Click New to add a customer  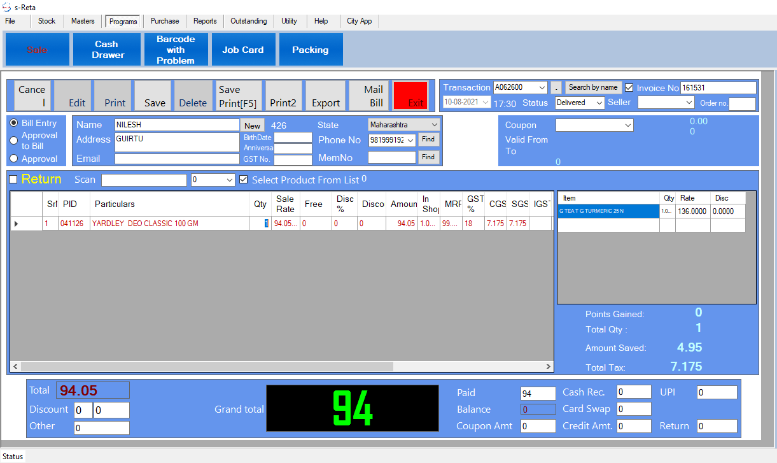(253, 125)
